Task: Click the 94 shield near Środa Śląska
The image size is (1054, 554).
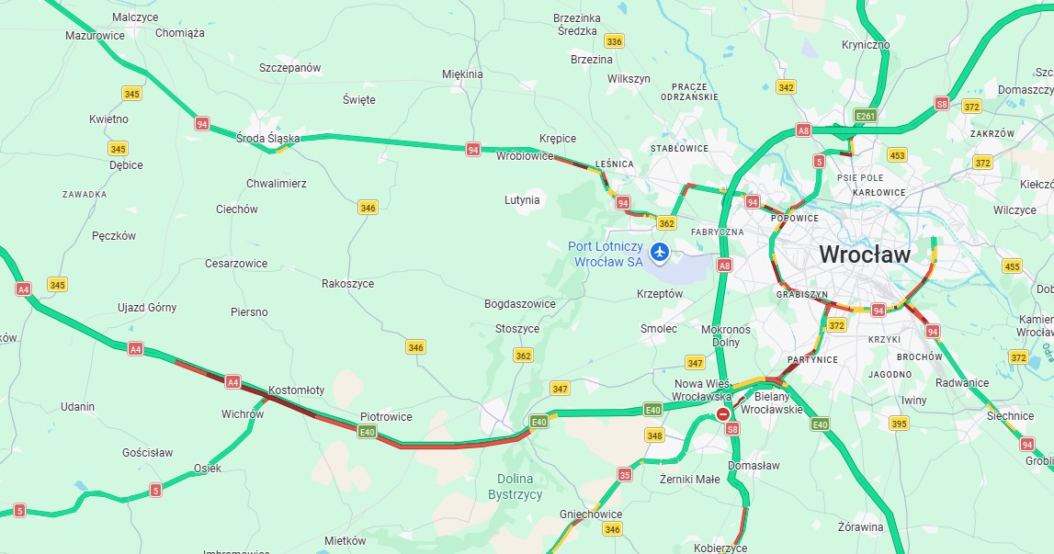Action: (201, 124)
